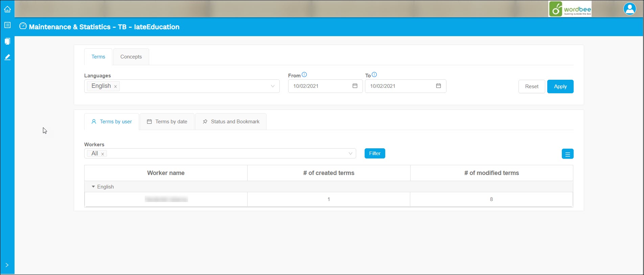
Task: Open the home icon in sidebar
Action: tap(7, 9)
